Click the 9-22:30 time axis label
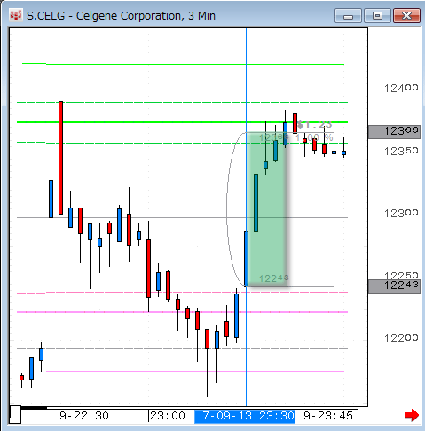This screenshot has width=425, height=431. pos(84,416)
